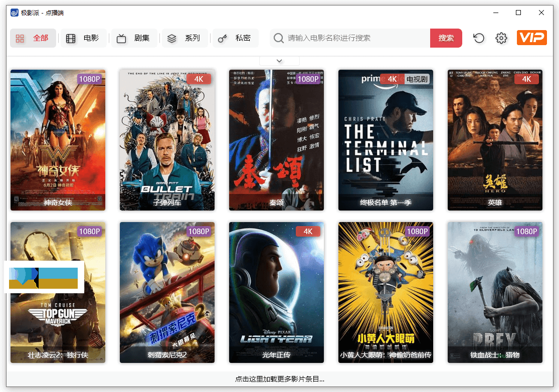This screenshot has width=559, height=392.
Task: Click the film-strip icon beside 电影
Action: pos(71,39)
